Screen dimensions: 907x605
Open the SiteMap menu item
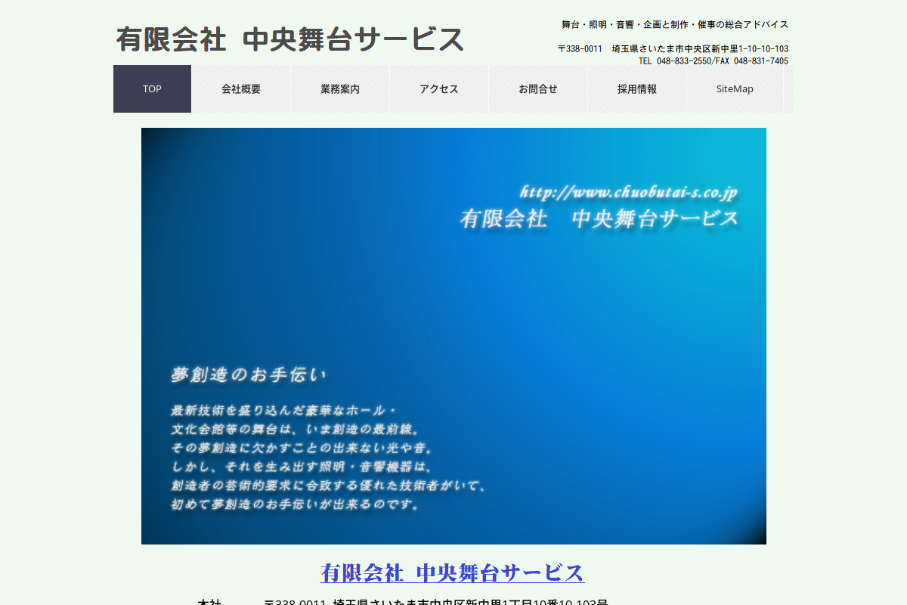735,88
